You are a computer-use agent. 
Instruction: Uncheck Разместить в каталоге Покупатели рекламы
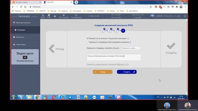coord(88,38)
